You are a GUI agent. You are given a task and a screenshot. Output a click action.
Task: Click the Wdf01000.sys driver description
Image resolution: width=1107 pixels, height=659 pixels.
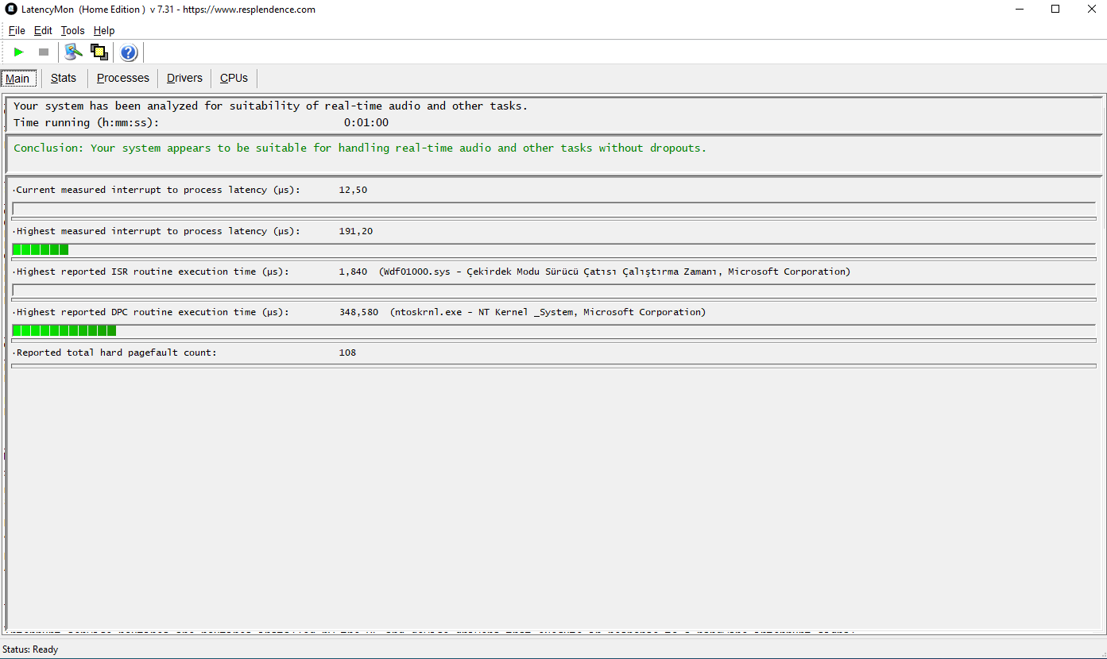614,272
